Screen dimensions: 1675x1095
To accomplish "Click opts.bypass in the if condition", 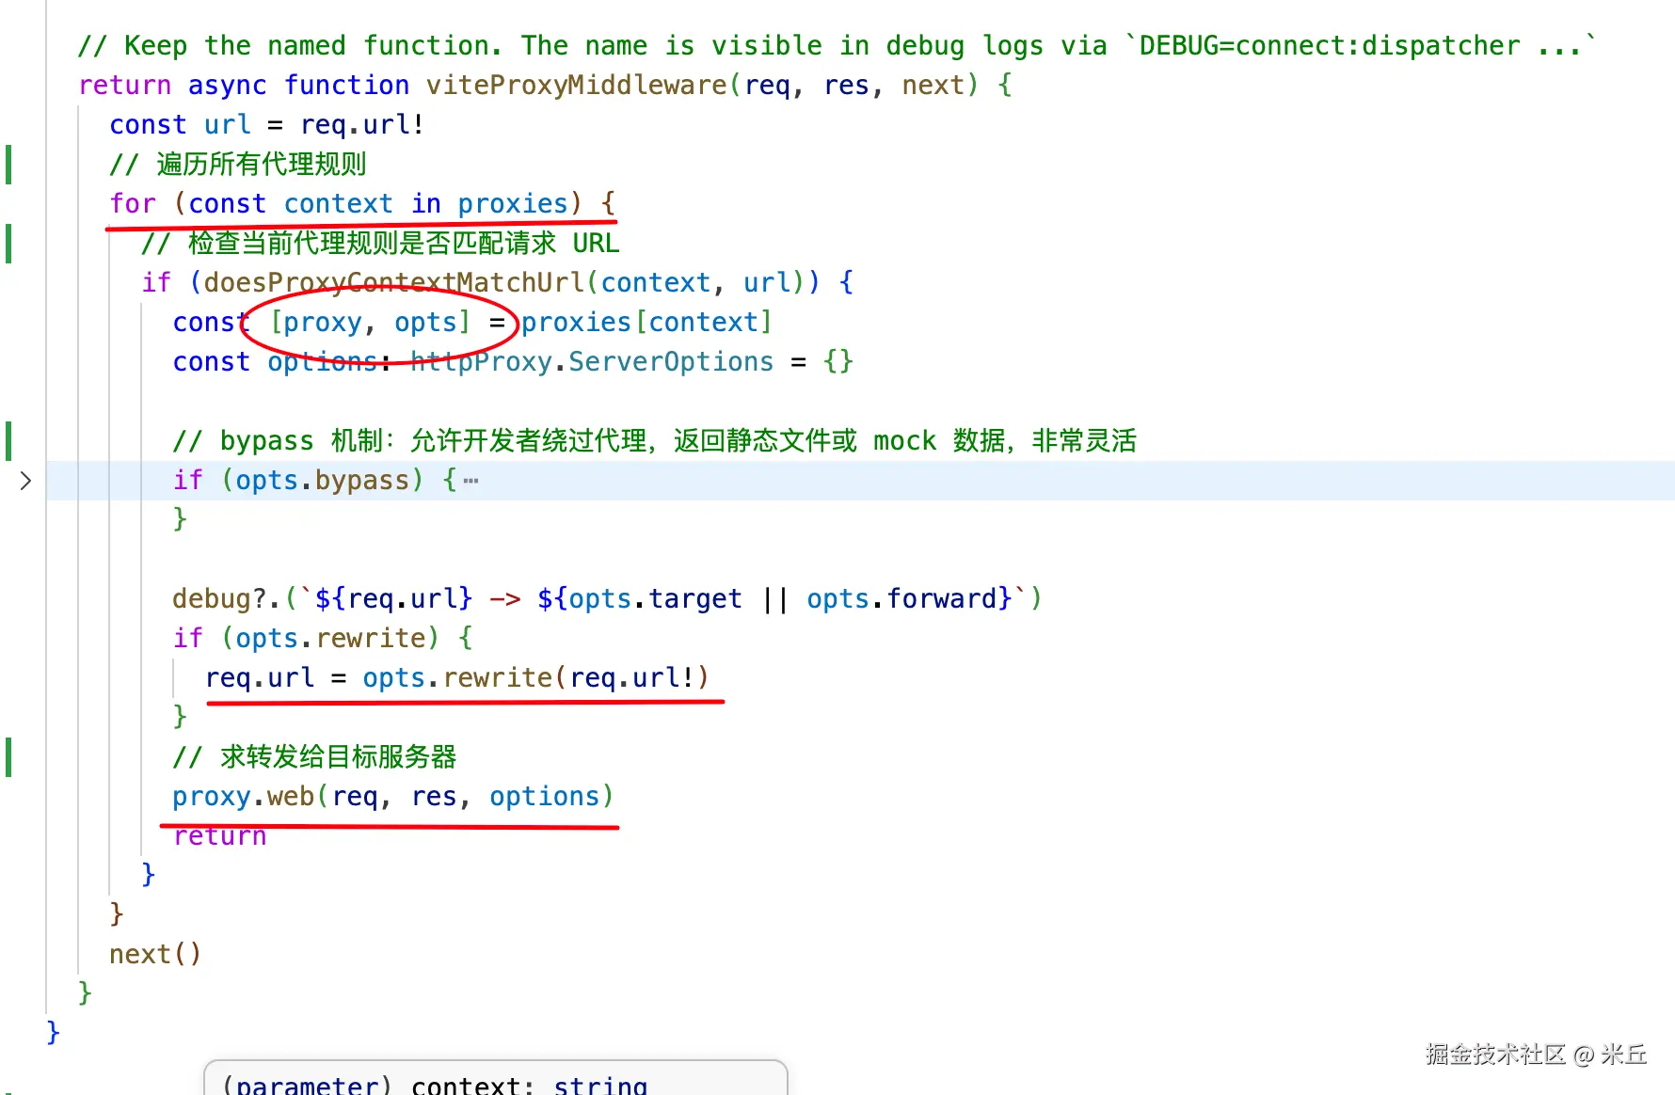I will [x=323, y=481].
